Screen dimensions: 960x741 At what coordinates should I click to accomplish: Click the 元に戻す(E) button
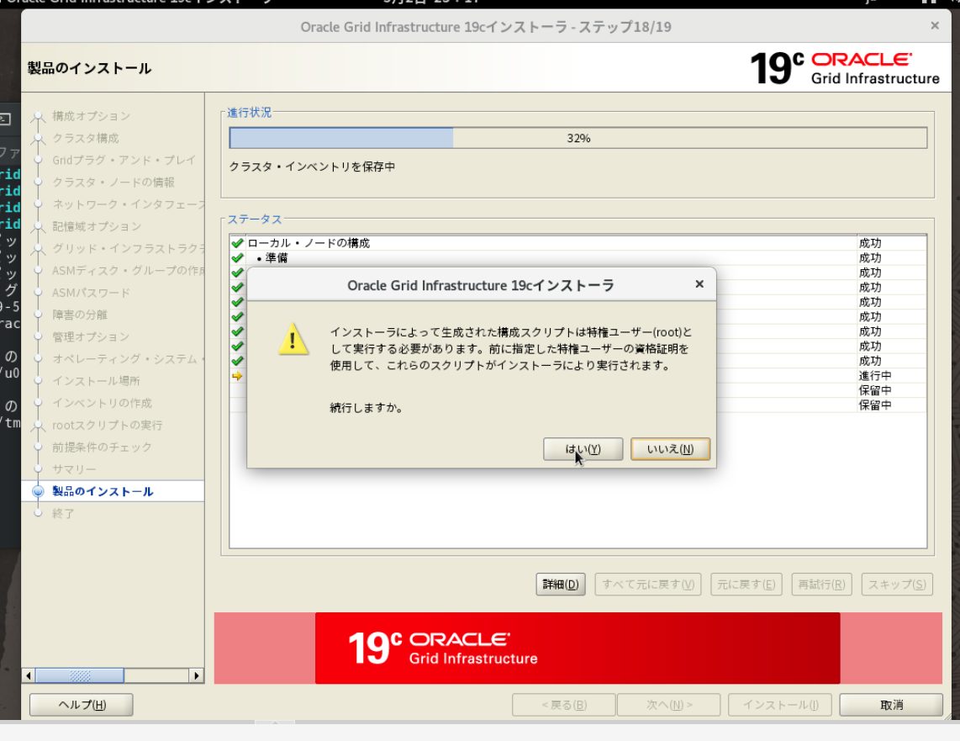[x=746, y=585]
